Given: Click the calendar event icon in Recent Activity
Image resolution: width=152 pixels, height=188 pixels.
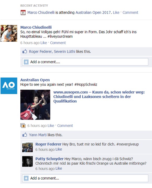Looking at the screenshot, I should click(23, 13).
